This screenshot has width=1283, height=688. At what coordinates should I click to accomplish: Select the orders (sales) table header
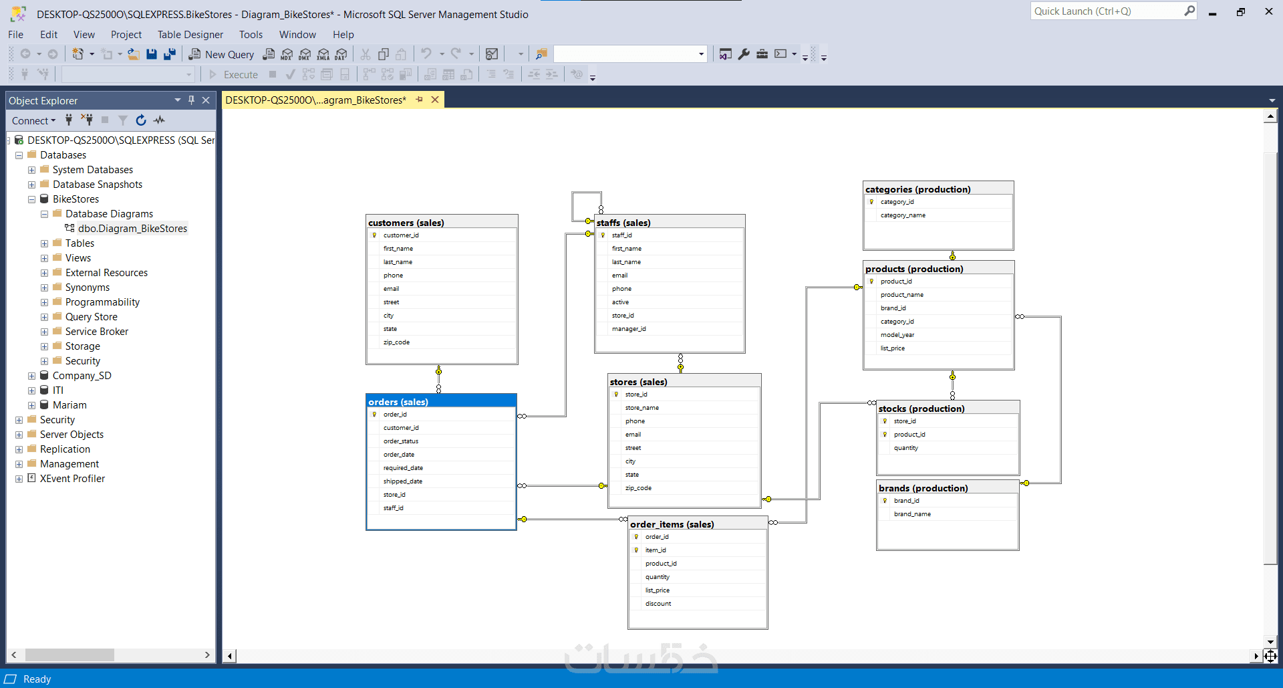point(442,402)
